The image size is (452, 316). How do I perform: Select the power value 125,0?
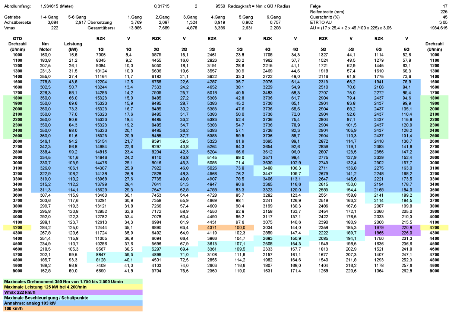73,227
